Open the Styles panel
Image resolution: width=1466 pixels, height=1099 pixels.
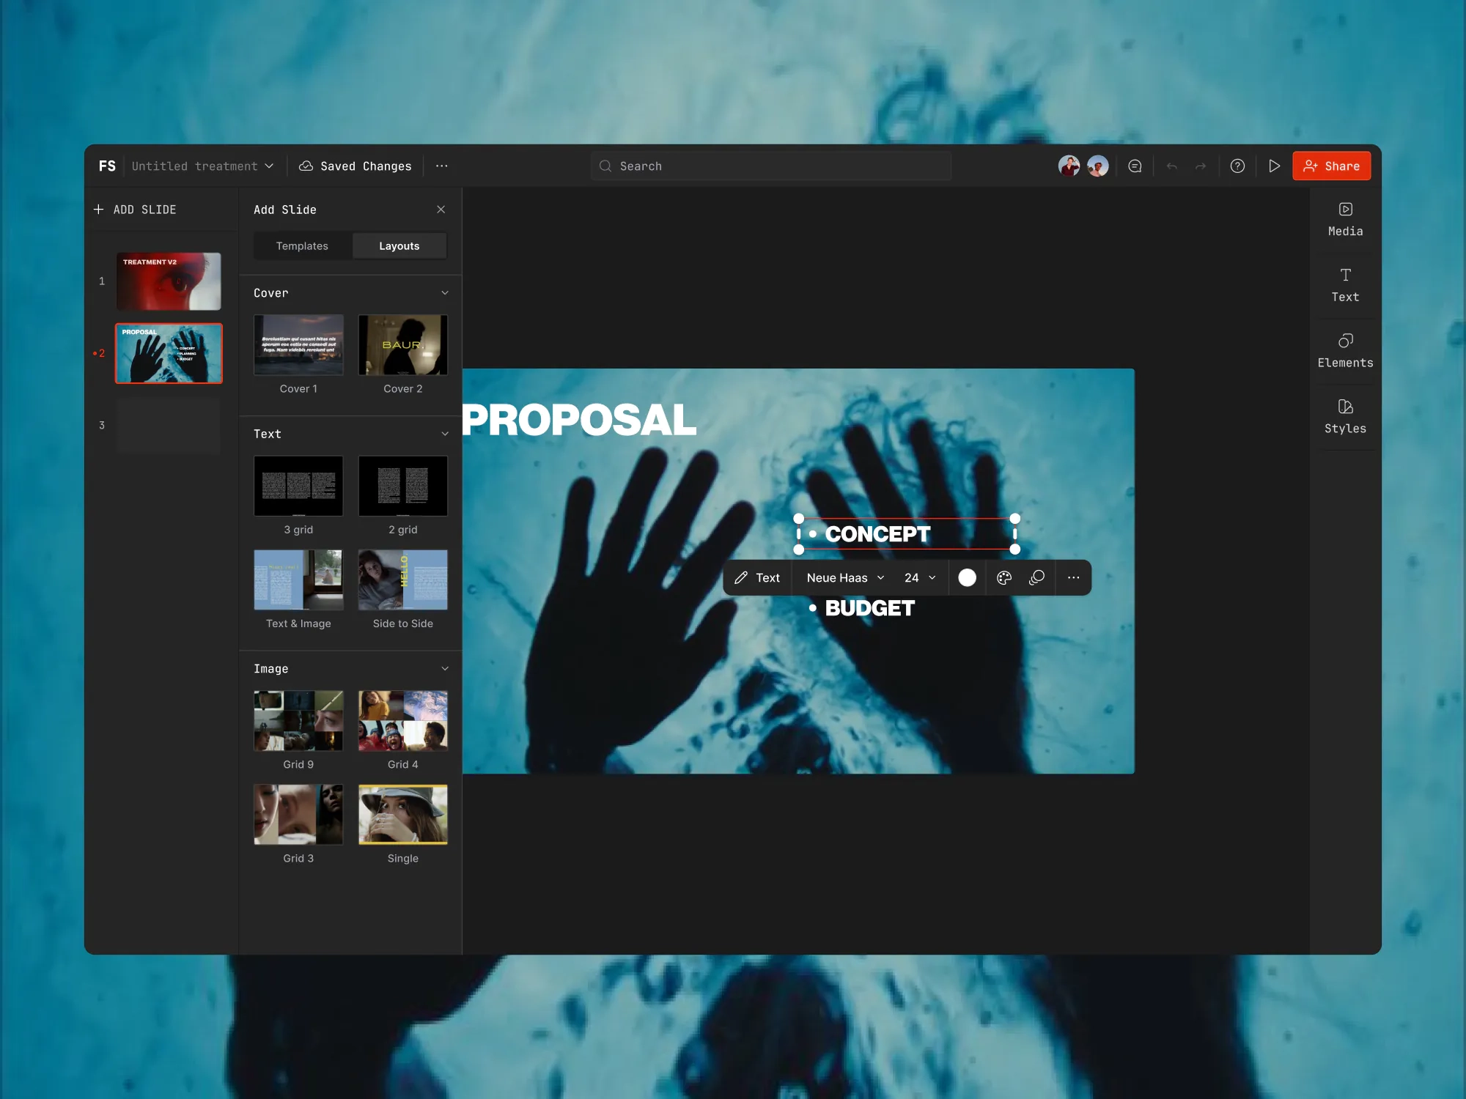pyautogui.click(x=1345, y=417)
